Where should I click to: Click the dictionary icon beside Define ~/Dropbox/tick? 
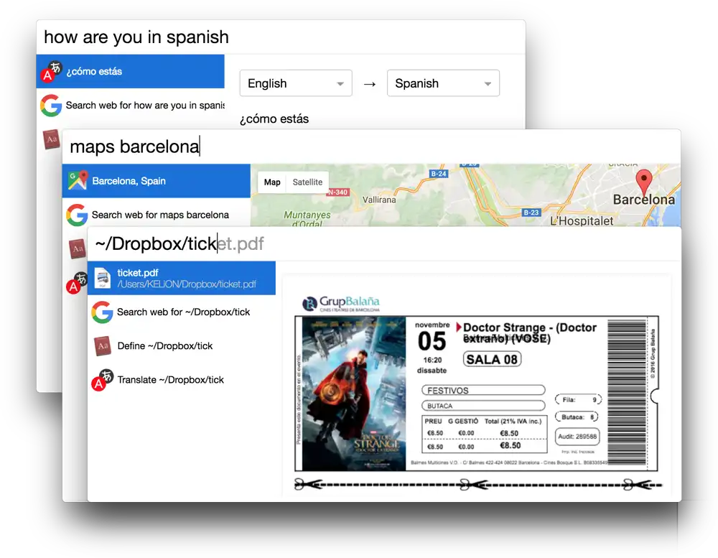[x=103, y=346]
